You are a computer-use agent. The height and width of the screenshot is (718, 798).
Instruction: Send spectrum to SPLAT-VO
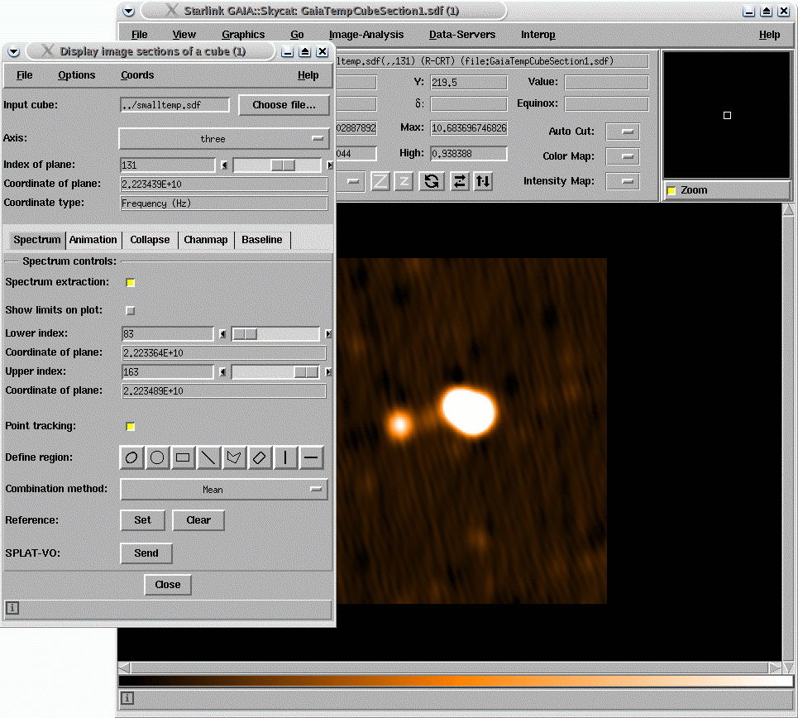coord(146,553)
